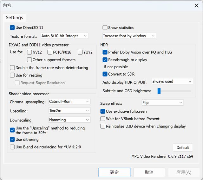Open the Swap effect dropdown
Image resolution: width=203 pixels, height=180 pixels.
coord(162,102)
